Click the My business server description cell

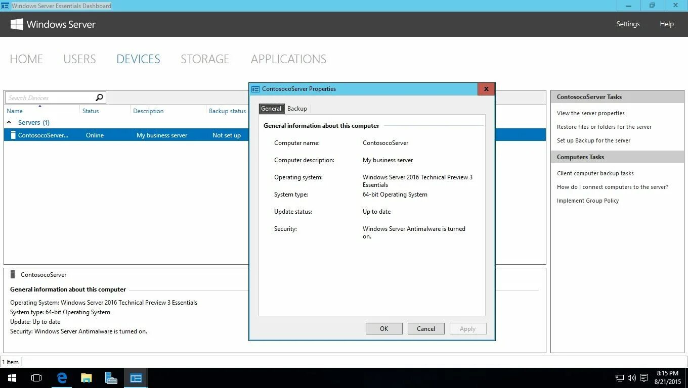point(162,135)
